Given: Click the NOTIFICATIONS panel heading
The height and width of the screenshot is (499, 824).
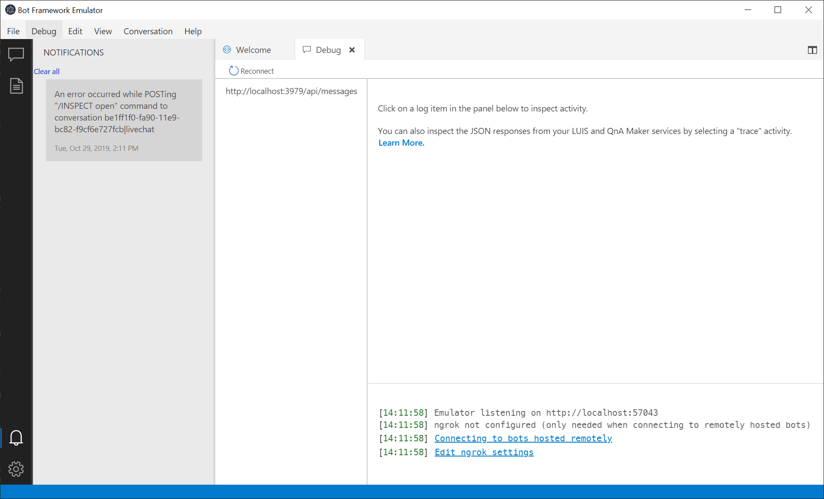Looking at the screenshot, I should (74, 52).
